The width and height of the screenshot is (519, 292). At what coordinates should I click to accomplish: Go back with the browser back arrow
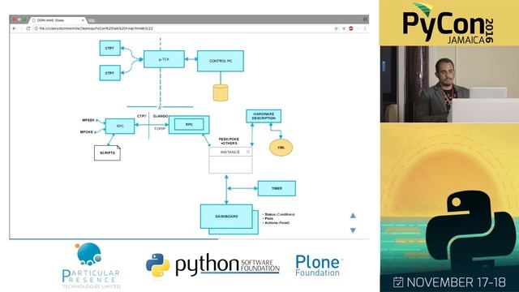pyautogui.click(x=15, y=28)
